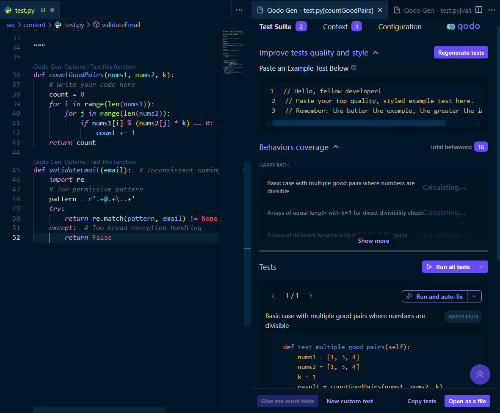Click Test this function above countGoodPairs
The height and width of the screenshot is (413, 500).
tap(113, 67)
